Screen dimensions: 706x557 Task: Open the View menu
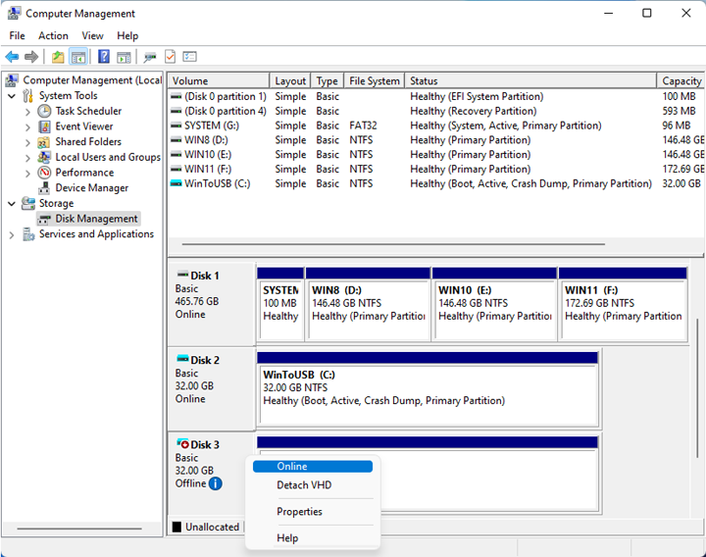click(92, 35)
